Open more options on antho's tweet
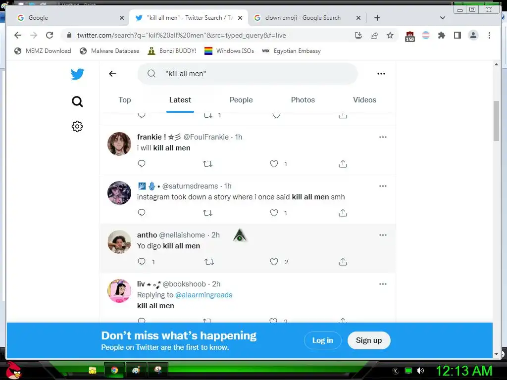The width and height of the screenshot is (507, 380). 383,235
